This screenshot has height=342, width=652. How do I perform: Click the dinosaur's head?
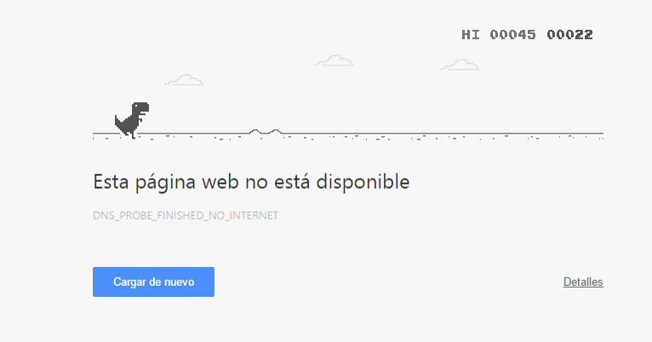(x=141, y=107)
